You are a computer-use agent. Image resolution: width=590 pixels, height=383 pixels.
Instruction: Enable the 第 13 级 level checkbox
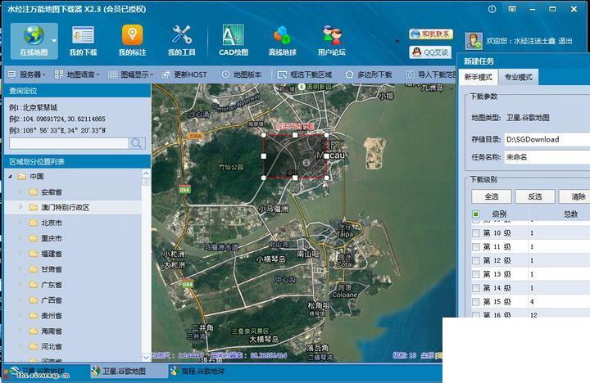(475, 274)
